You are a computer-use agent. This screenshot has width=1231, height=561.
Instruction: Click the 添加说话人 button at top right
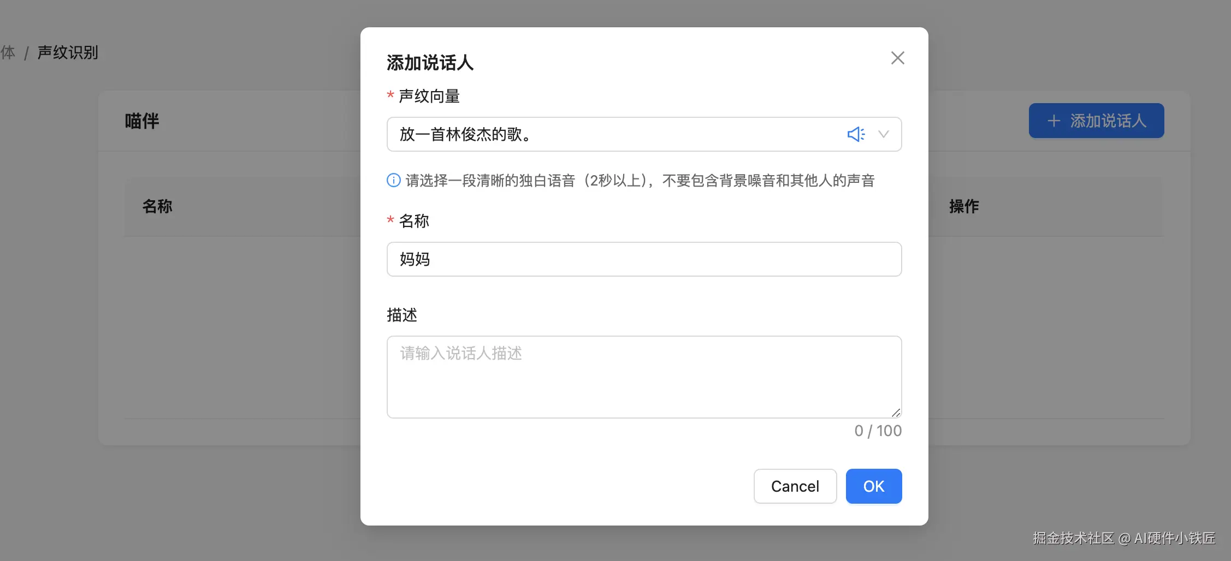click(1096, 121)
